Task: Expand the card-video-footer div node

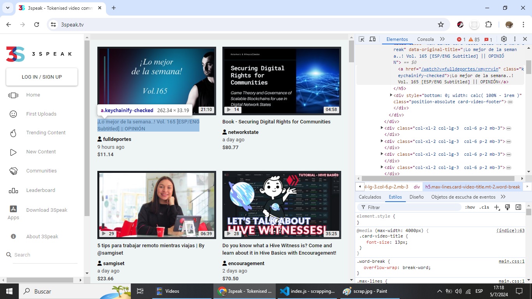Action: point(391,95)
